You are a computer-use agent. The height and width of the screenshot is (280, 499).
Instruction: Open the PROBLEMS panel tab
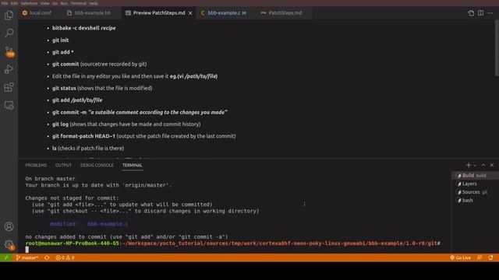tap(36, 165)
